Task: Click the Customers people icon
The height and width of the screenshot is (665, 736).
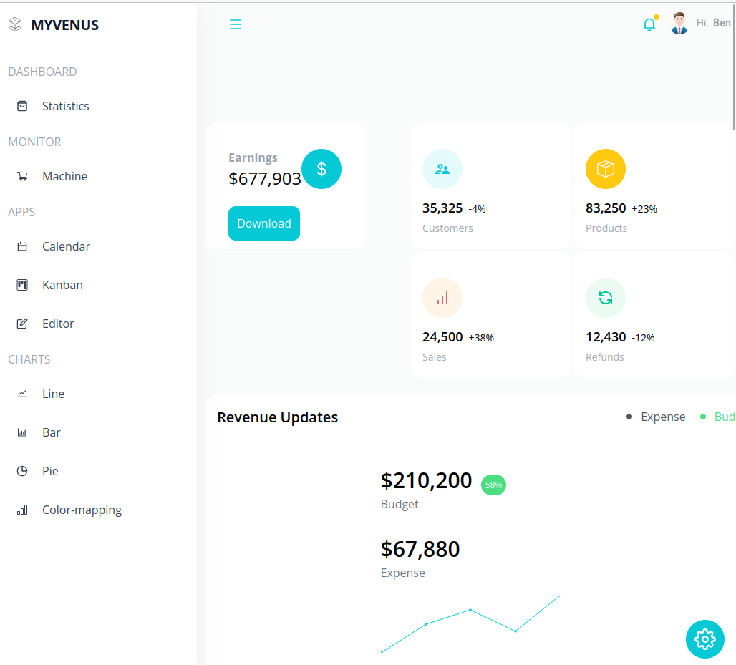Action: click(442, 169)
